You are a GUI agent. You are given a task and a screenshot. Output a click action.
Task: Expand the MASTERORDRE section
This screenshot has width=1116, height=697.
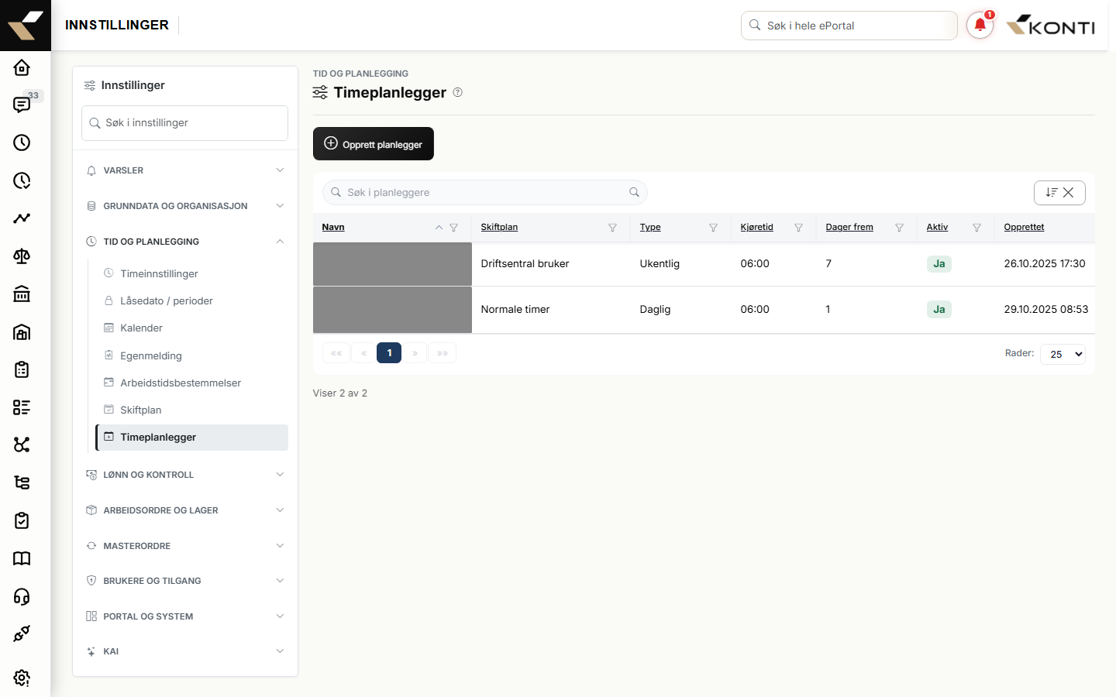185,546
